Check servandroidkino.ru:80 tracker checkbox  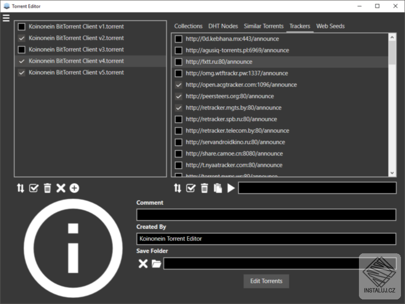[179, 142]
